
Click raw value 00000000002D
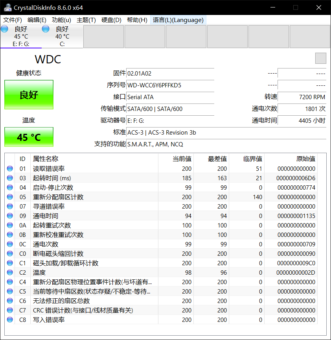coord(296,272)
